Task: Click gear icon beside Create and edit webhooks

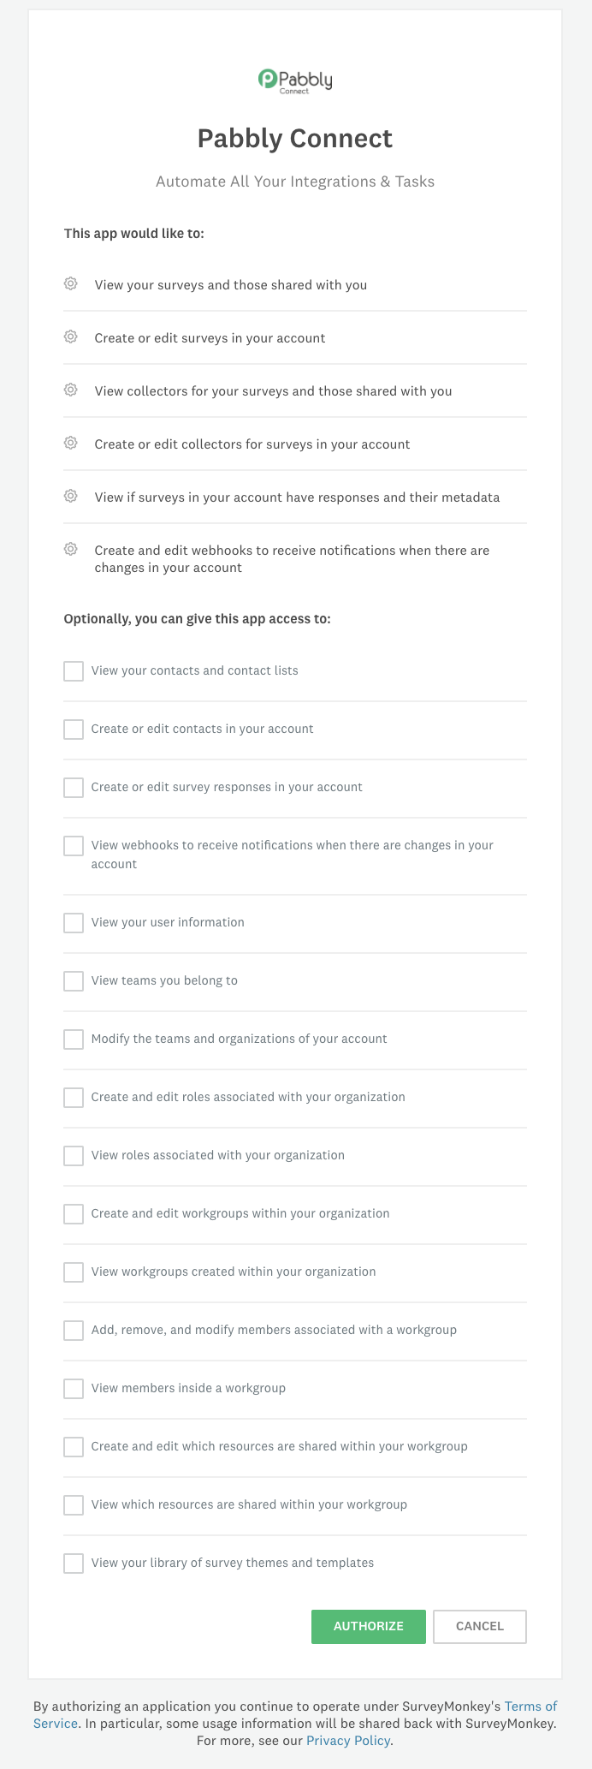Action: point(71,549)
